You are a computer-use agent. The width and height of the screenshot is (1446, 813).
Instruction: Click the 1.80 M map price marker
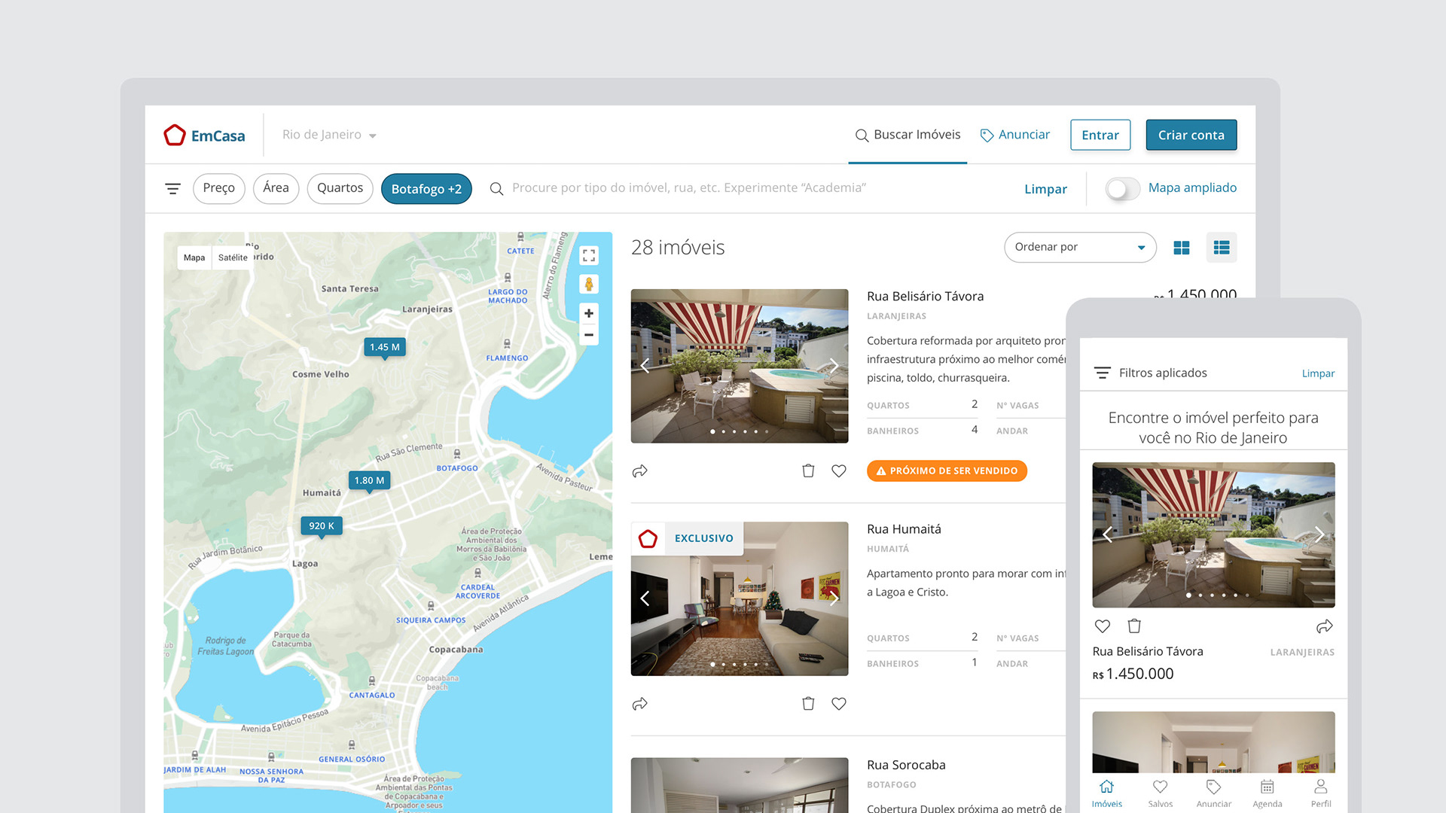pos(369,480)
